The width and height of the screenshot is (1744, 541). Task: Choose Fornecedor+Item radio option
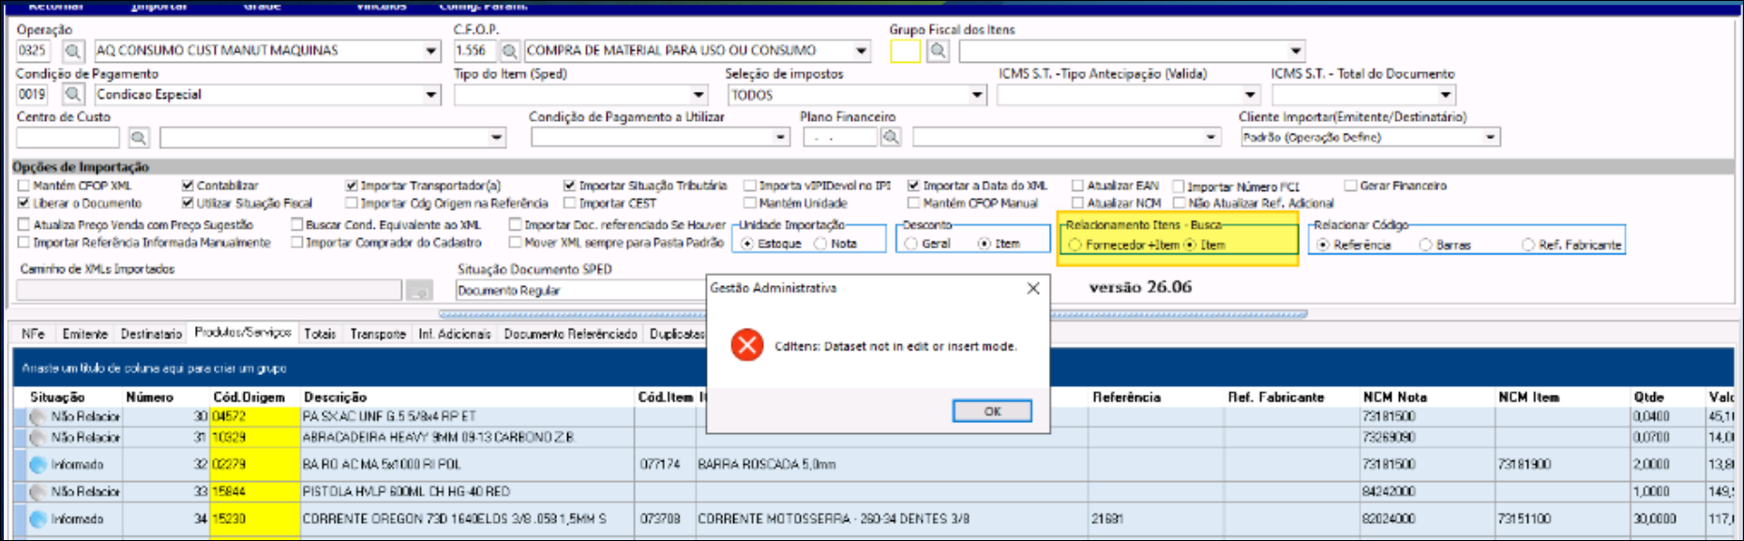[x=1075, y=245]
